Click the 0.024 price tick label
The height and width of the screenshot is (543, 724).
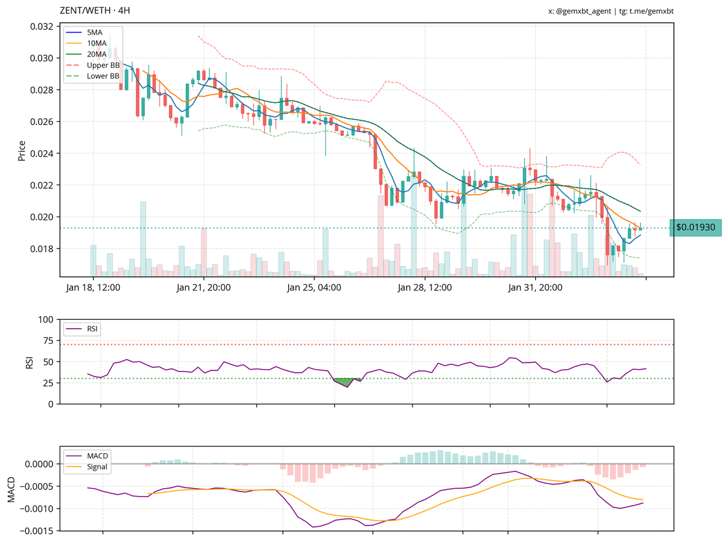click(x=42, y=154)
